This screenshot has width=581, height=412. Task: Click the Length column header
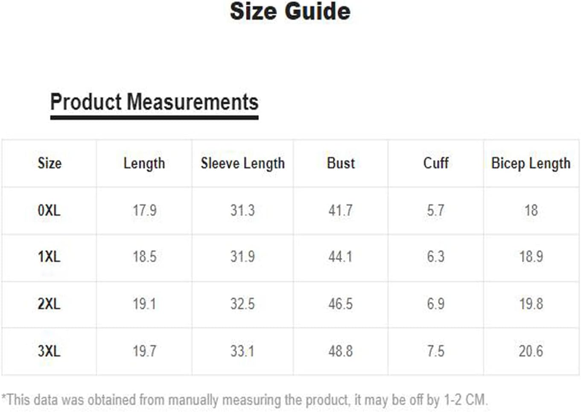(144, 164)
